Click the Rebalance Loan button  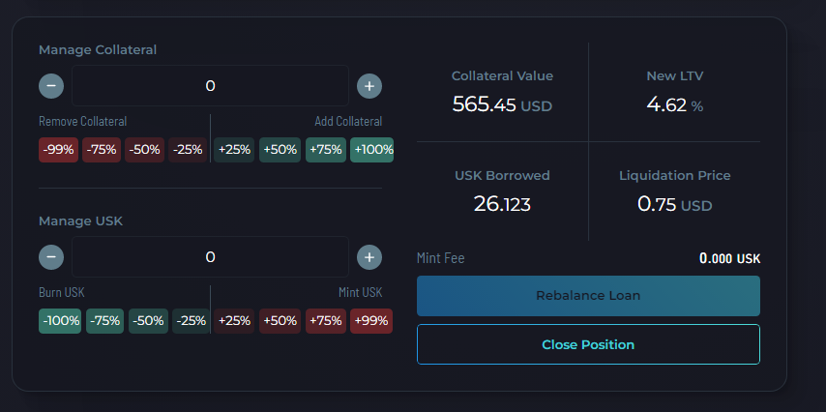[x=588, y=296]
